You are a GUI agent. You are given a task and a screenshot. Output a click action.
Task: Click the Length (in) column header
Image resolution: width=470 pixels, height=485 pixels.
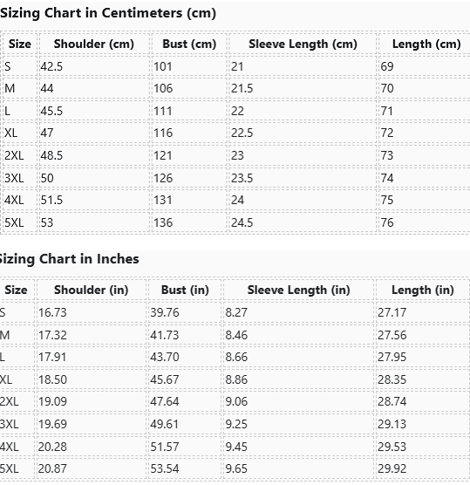point(422,290)
